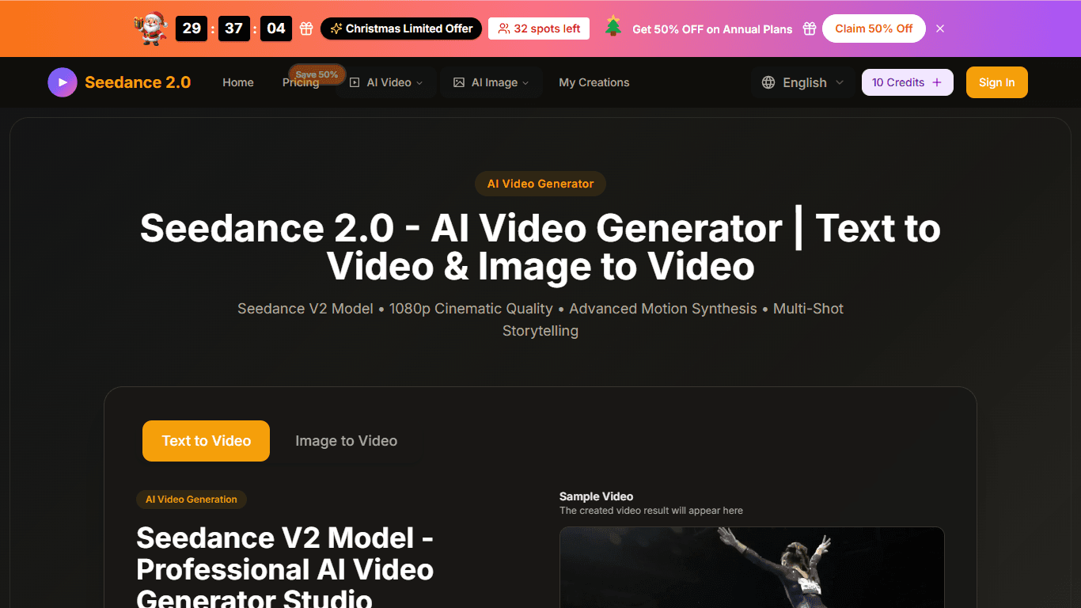This screenshot has height=608, width=1081.
Task: Click Claim 50% Off button
Action: 874,28
